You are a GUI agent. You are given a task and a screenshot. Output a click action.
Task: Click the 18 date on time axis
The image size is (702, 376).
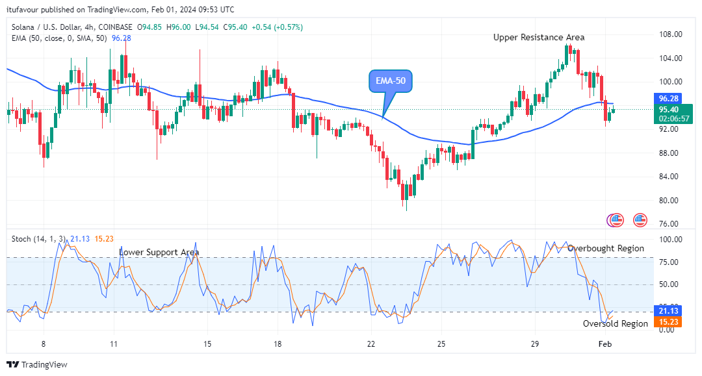278,344
